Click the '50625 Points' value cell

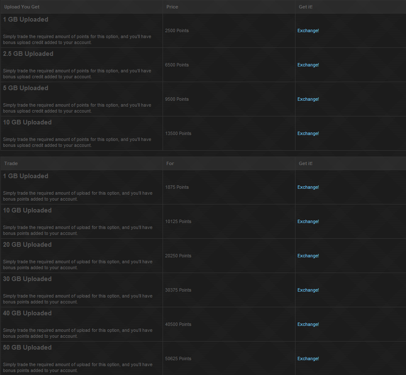[229, 358]
